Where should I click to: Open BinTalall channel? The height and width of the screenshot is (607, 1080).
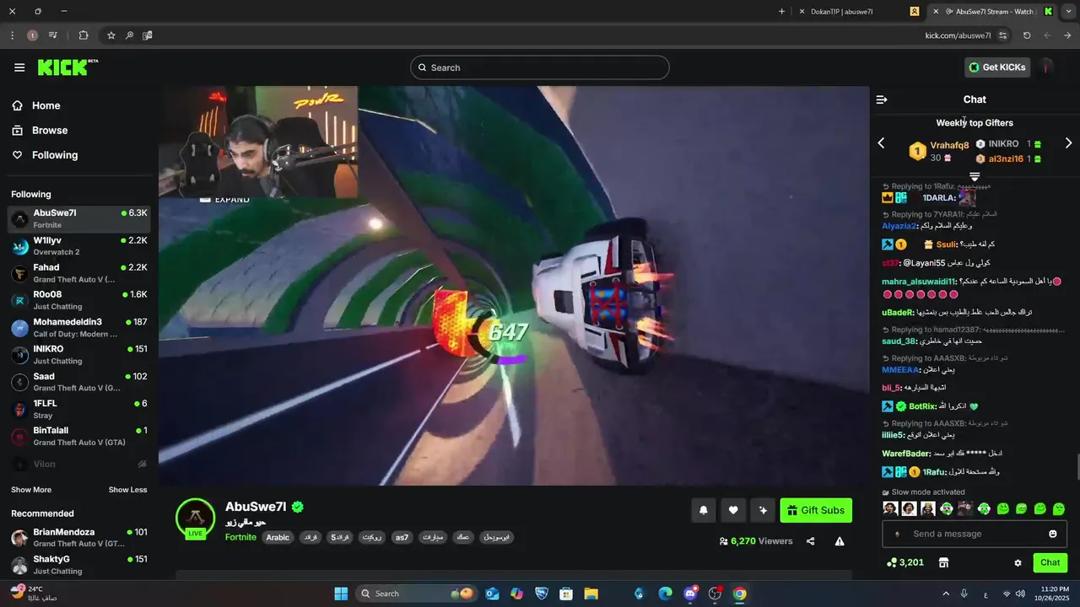click(79, 437)
